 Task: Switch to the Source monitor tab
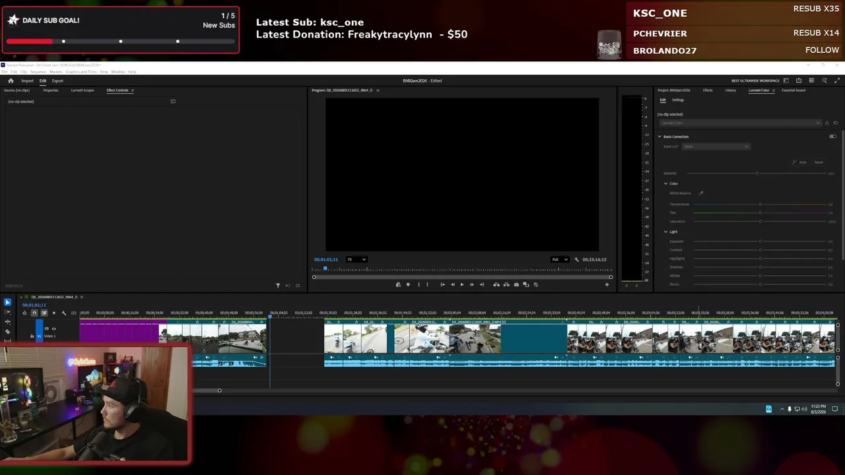17,90
